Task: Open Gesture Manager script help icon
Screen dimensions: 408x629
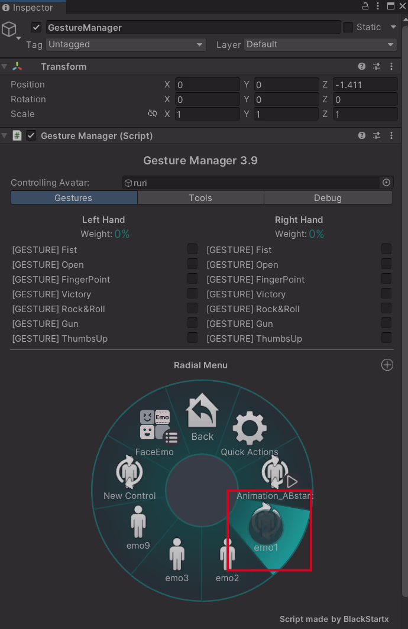Action: [362, 135]
